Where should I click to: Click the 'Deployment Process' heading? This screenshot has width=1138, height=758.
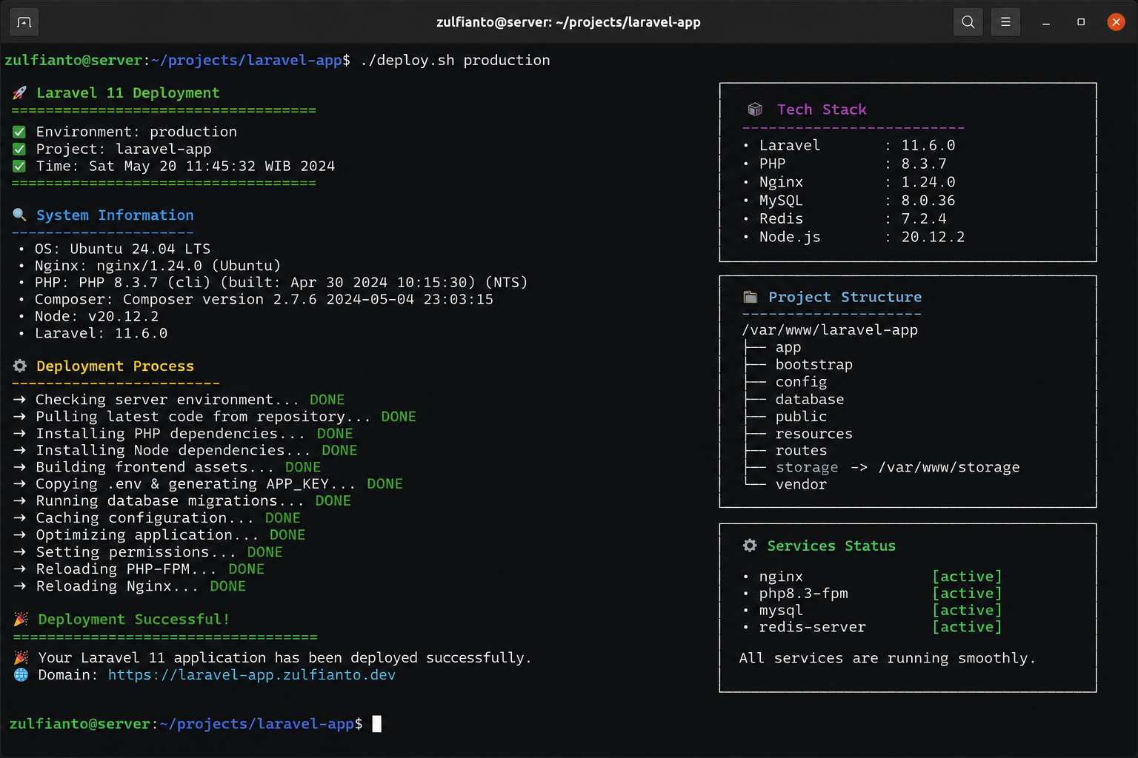115,366
